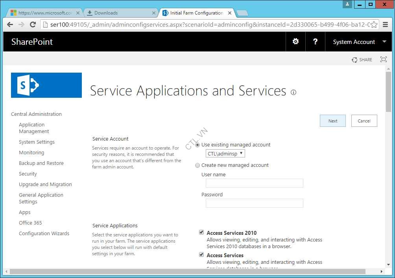Click the SharePoint logo beside the page title

pyautogui.click(x=46, y=85)
